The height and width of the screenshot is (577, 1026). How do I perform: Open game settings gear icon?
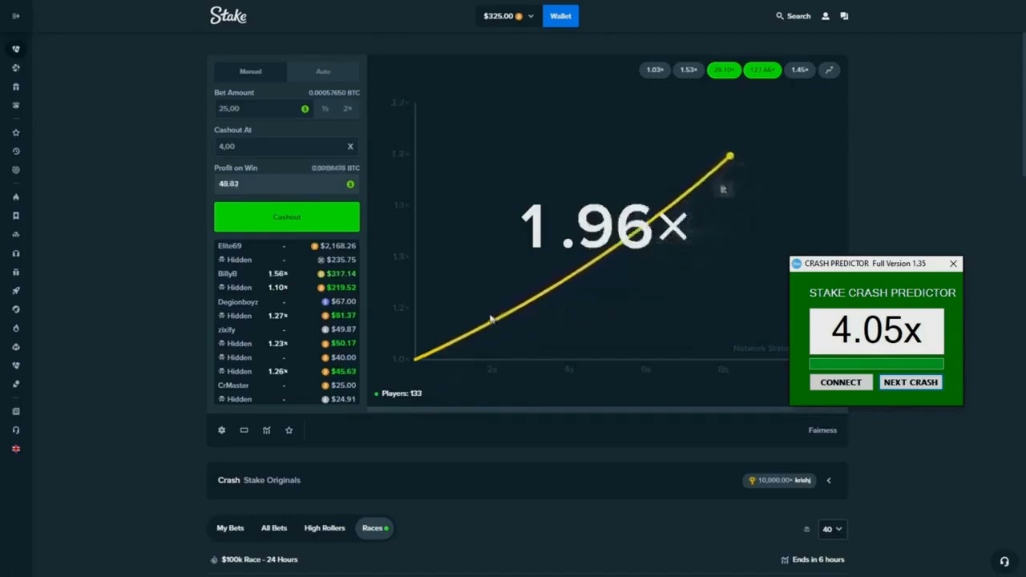[x=222, y=430]
